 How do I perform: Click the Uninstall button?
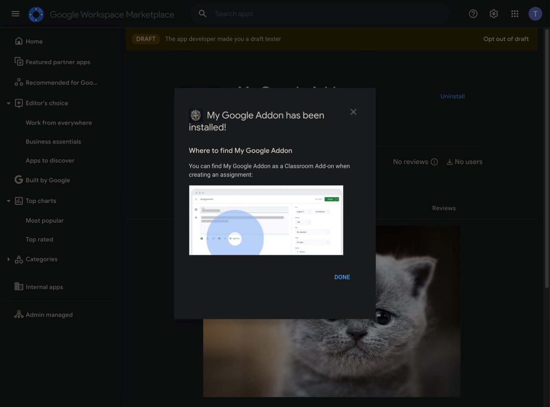(452, 97)
